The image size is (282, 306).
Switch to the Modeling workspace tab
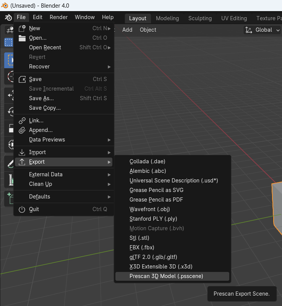(167, 18)
